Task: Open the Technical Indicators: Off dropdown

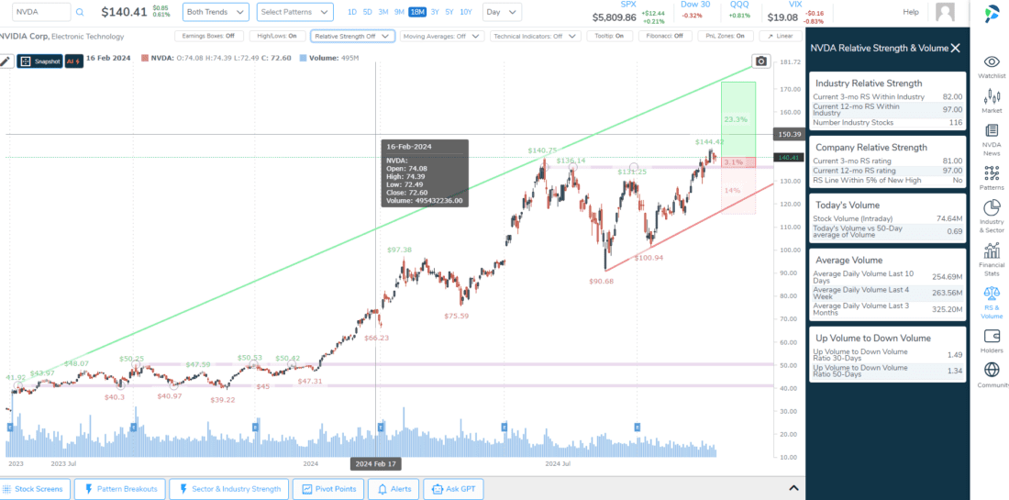Action: [536, 36]
